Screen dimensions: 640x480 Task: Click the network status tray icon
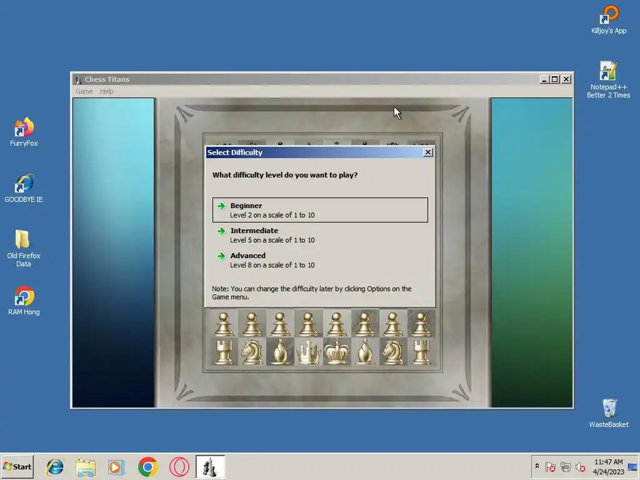pos(565,466)
